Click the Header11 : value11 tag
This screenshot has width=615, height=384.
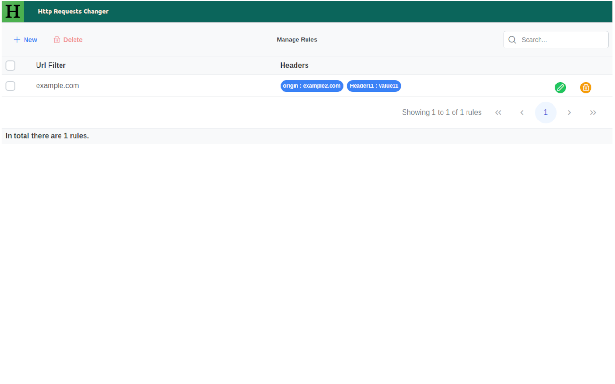(374, 86)
